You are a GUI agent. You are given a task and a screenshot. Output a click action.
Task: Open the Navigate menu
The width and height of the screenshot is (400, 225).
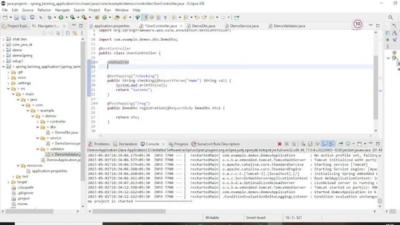tap(62, 10)
